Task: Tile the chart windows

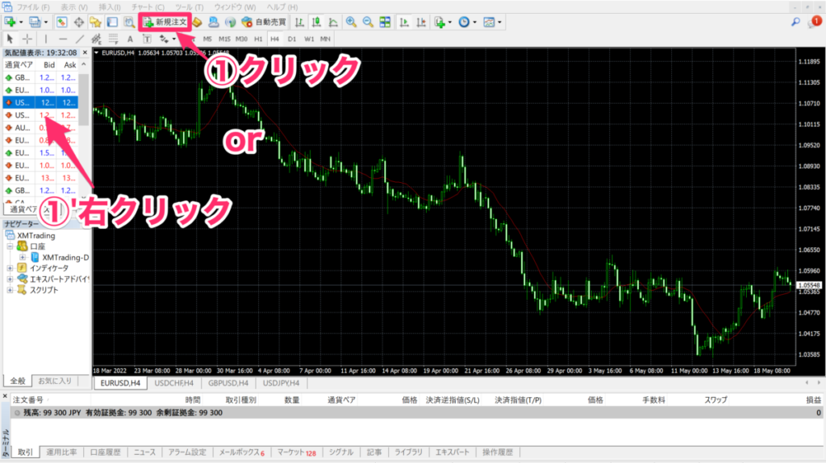Action: (385, 22)
